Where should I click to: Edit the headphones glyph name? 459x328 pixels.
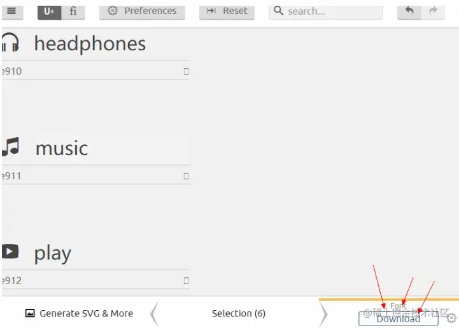(x=90, y=43)
